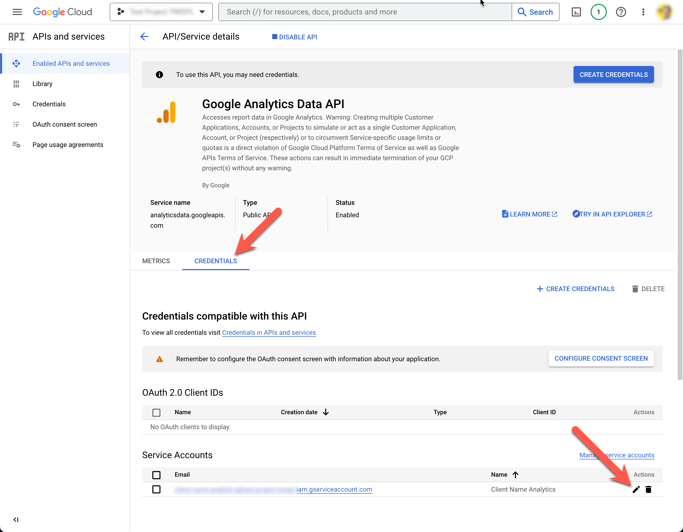The height and width of the screenshot is (532, 683).
Task: Go back with the left arrow
Action: click(x=144, y=37)
